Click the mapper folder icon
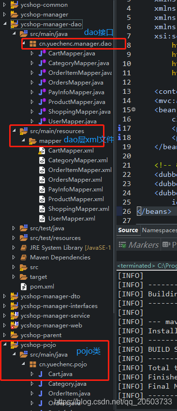 tap(32, 141)
